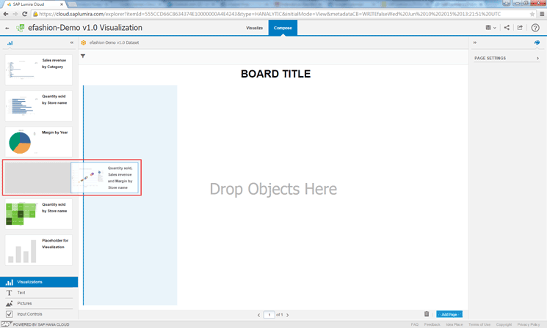Click the Pictures mountain icon
Image resolution: width=547 pixels, height=328 pixels.
pyautogui.click(x=10, y=304)
